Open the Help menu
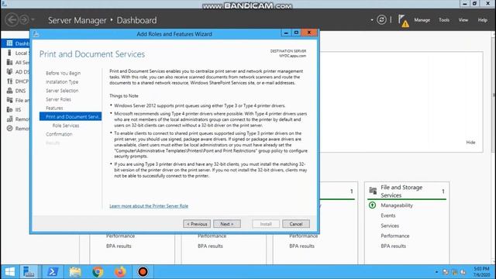Viewport: 496px width, 279px height. click(482, 20)
